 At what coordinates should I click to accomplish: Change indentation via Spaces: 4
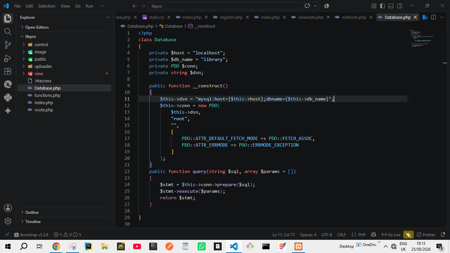pos(308,235)
